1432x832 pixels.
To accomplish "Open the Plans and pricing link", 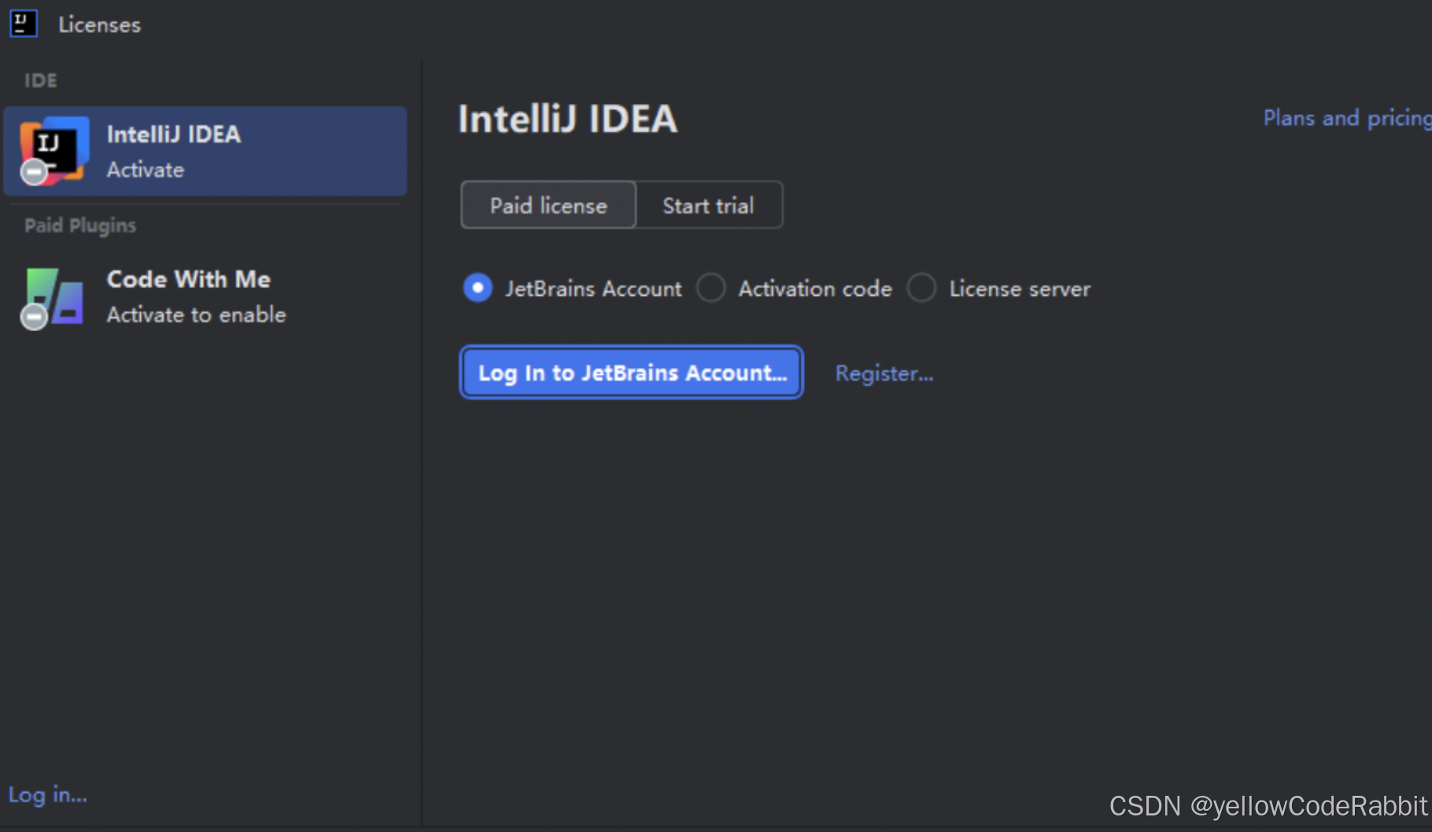I will click(1347, 118).
